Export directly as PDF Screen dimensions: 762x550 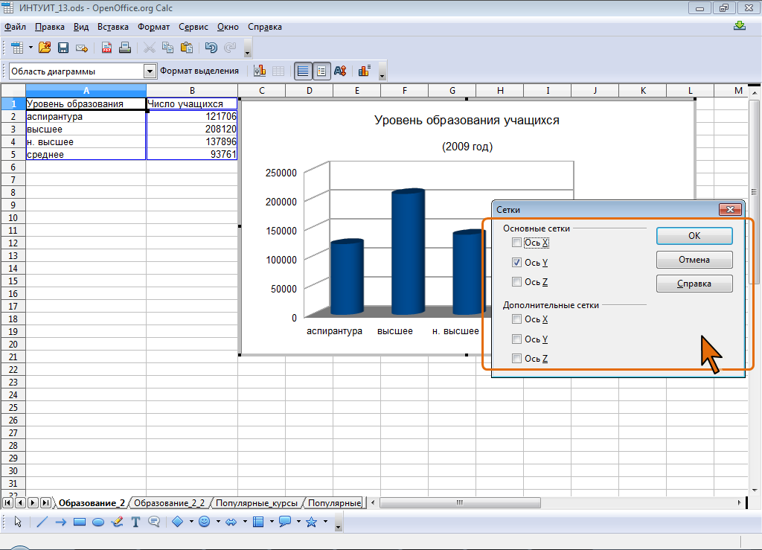click(x=106, y=48)
